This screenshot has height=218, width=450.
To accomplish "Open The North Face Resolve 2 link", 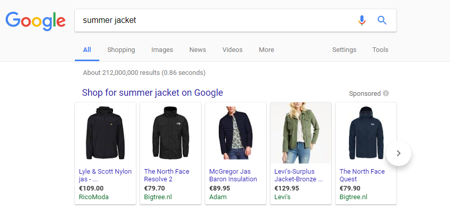I will coord(166,175).
